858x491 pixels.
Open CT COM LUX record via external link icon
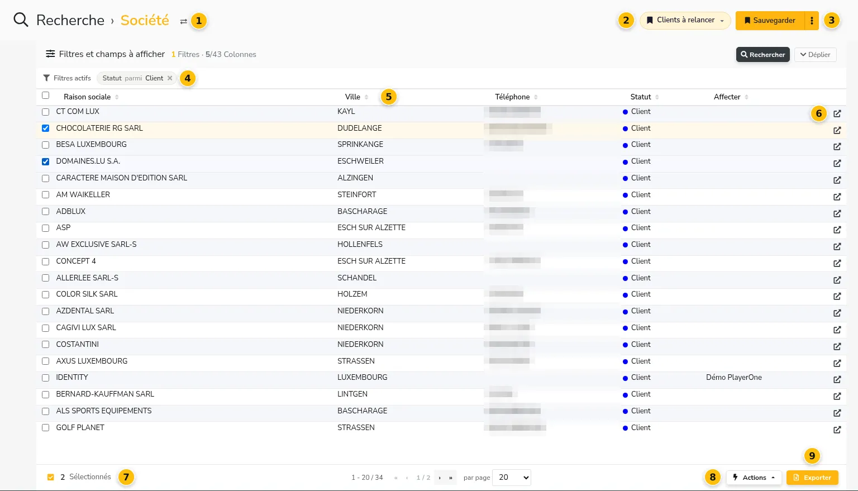[x=837, y=113]
